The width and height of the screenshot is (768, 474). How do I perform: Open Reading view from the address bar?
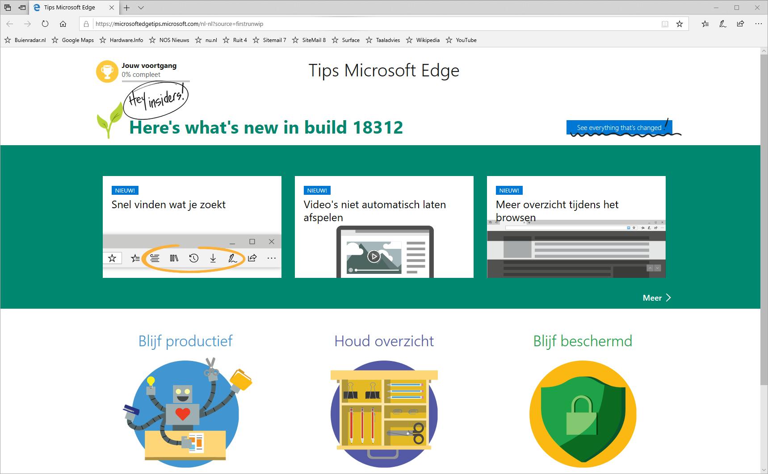pyautogui.click(x=665, y=24)
